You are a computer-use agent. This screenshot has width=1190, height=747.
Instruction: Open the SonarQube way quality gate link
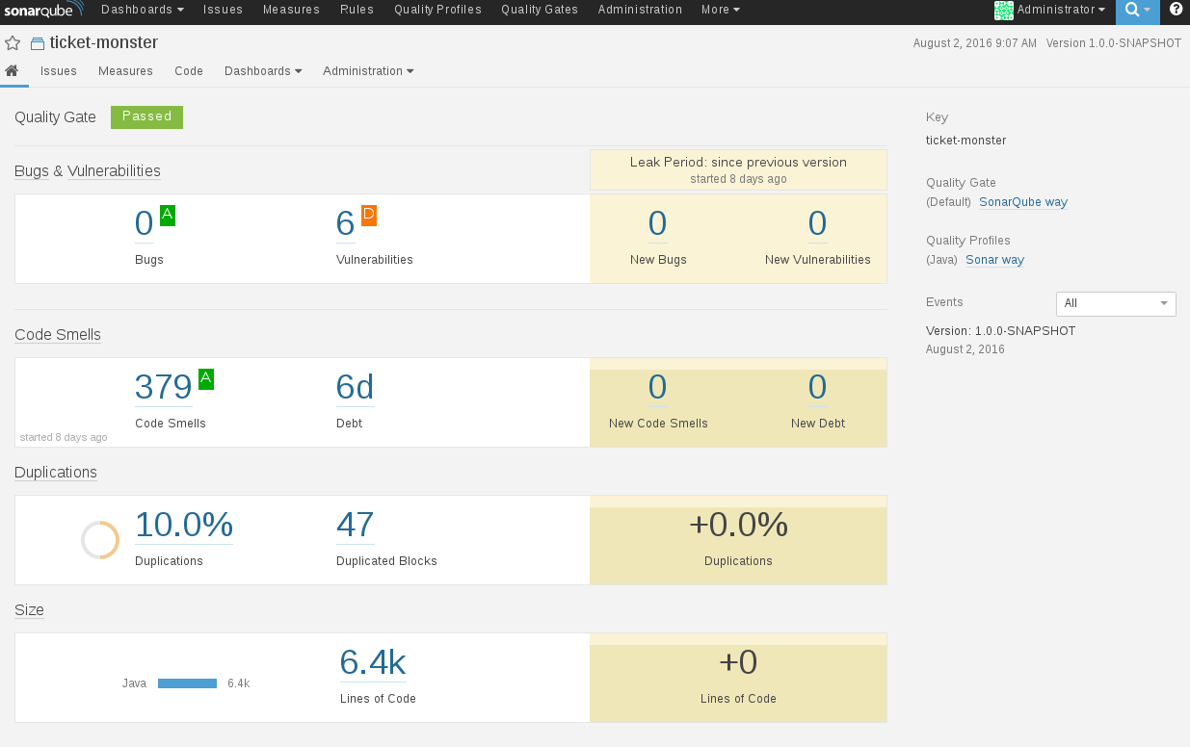(x=1022, y=202)
